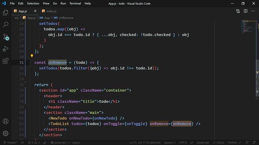Select onRemove symbol in the breadcrumb
259x145 pixels.
[66, 18]
